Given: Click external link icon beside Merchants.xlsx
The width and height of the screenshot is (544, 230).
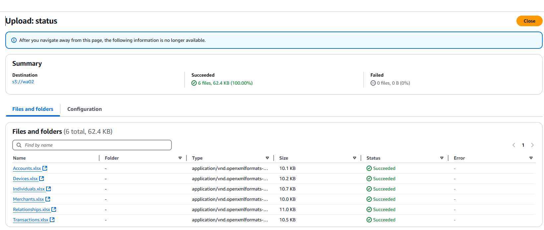Looking at the screenshot, I should [x=48, y=199].
